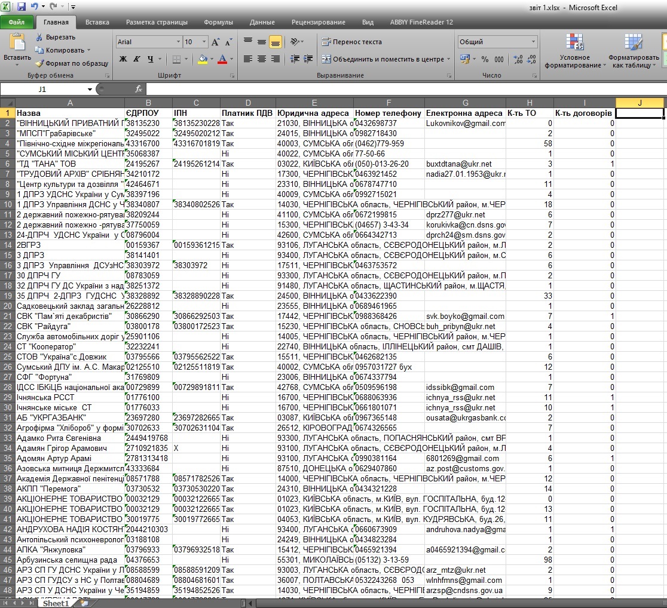Increase font size with the large A icon
667x608 pixels.
(x=216, y=42)
